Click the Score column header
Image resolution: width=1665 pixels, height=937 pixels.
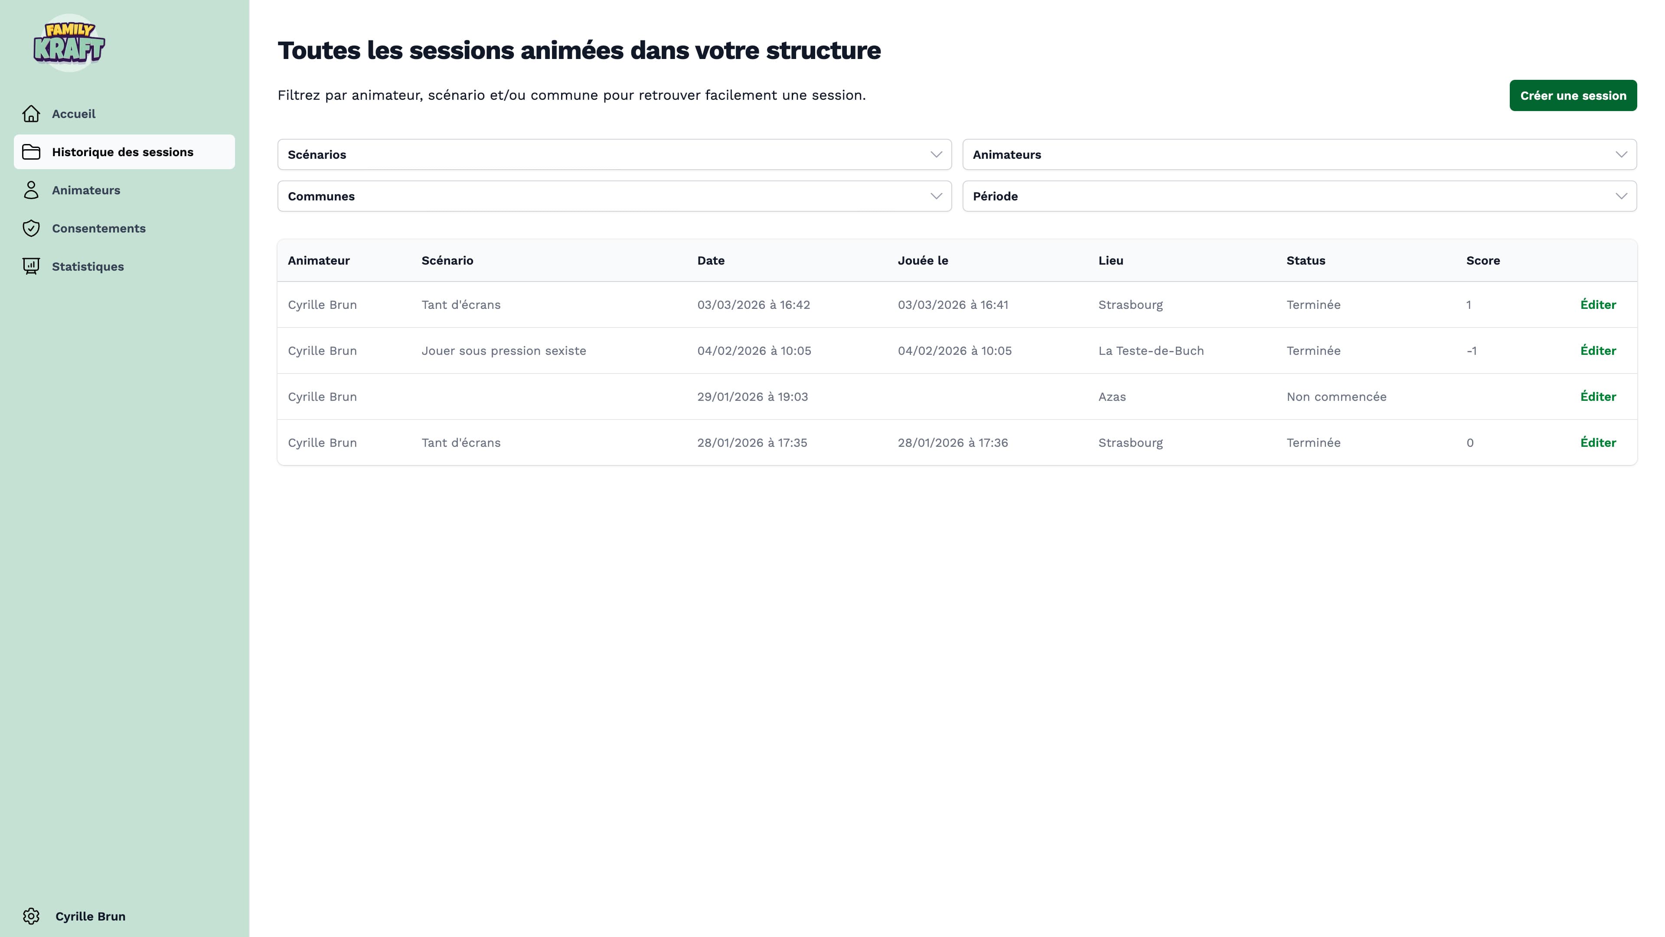(x=1483, y=261)
